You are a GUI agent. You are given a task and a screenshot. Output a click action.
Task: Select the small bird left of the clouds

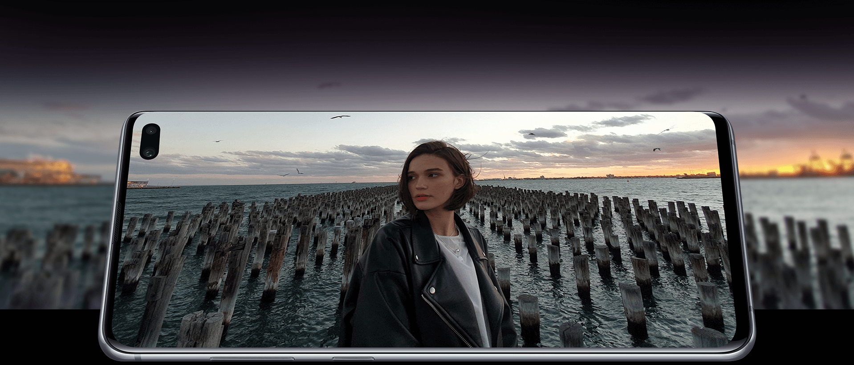coord(217,141)
